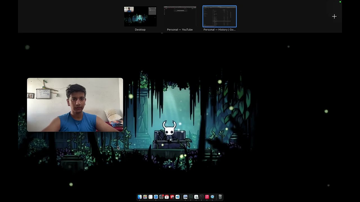Open System Settings with the red badge

pyautogui.click(x=161, y=197)
